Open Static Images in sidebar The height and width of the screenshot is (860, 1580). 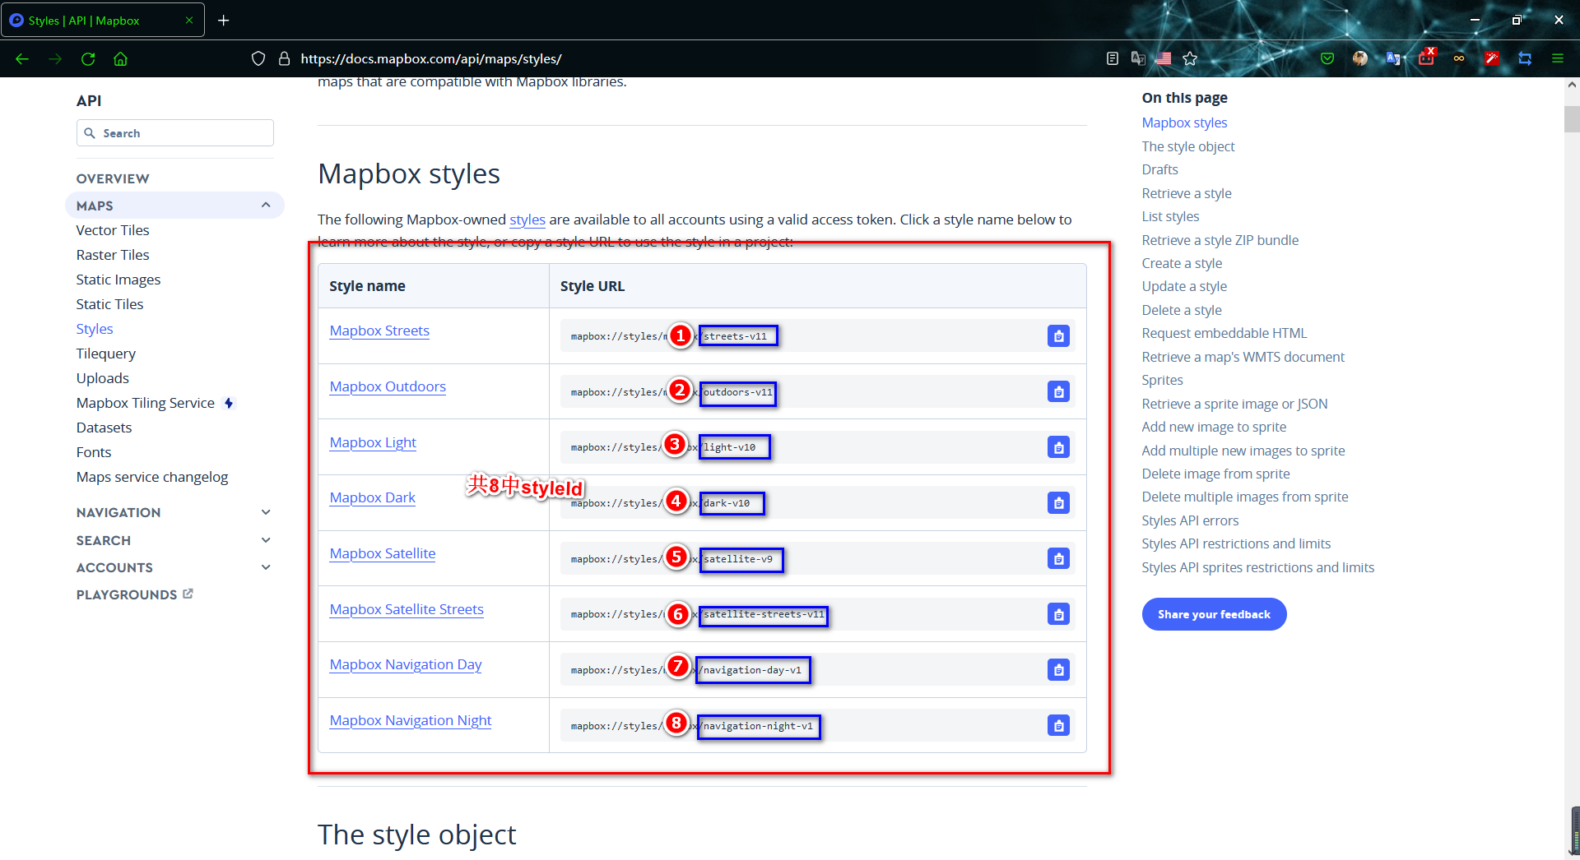(118, 280)
